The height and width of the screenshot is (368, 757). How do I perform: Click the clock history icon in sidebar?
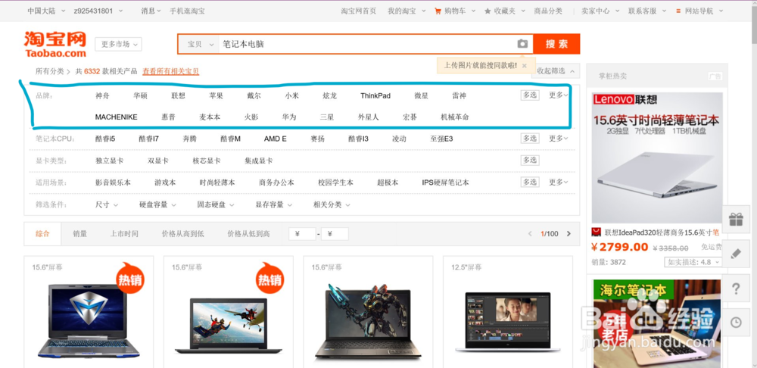(736, 323)
